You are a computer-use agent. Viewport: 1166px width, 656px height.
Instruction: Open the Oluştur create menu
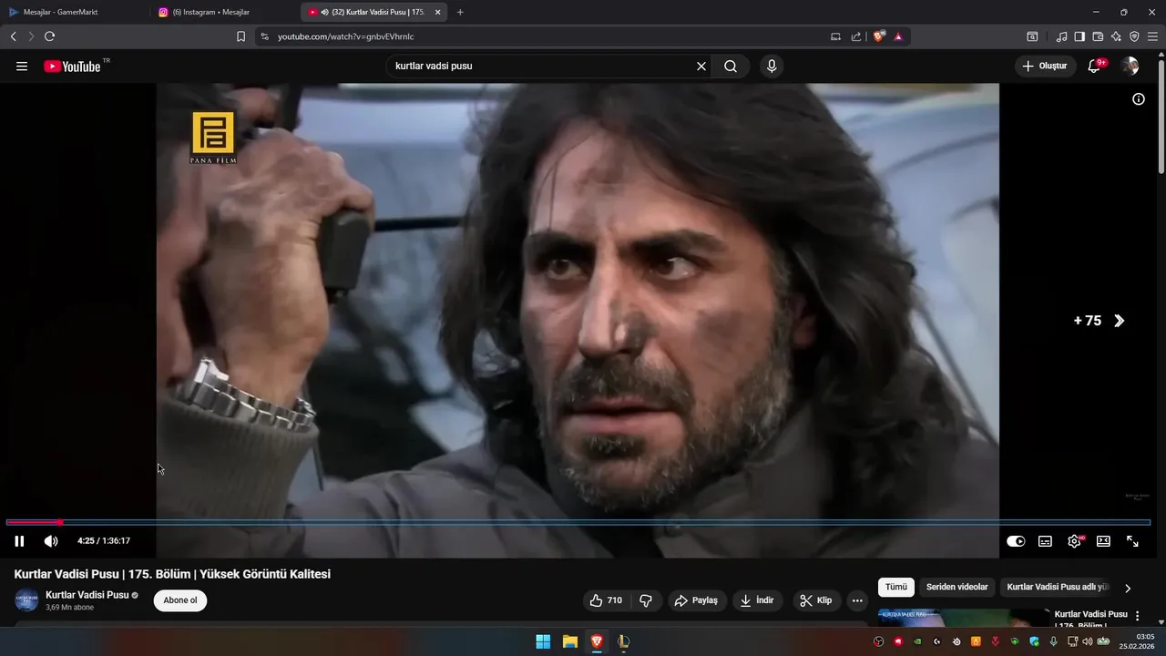coord(1045,67)
